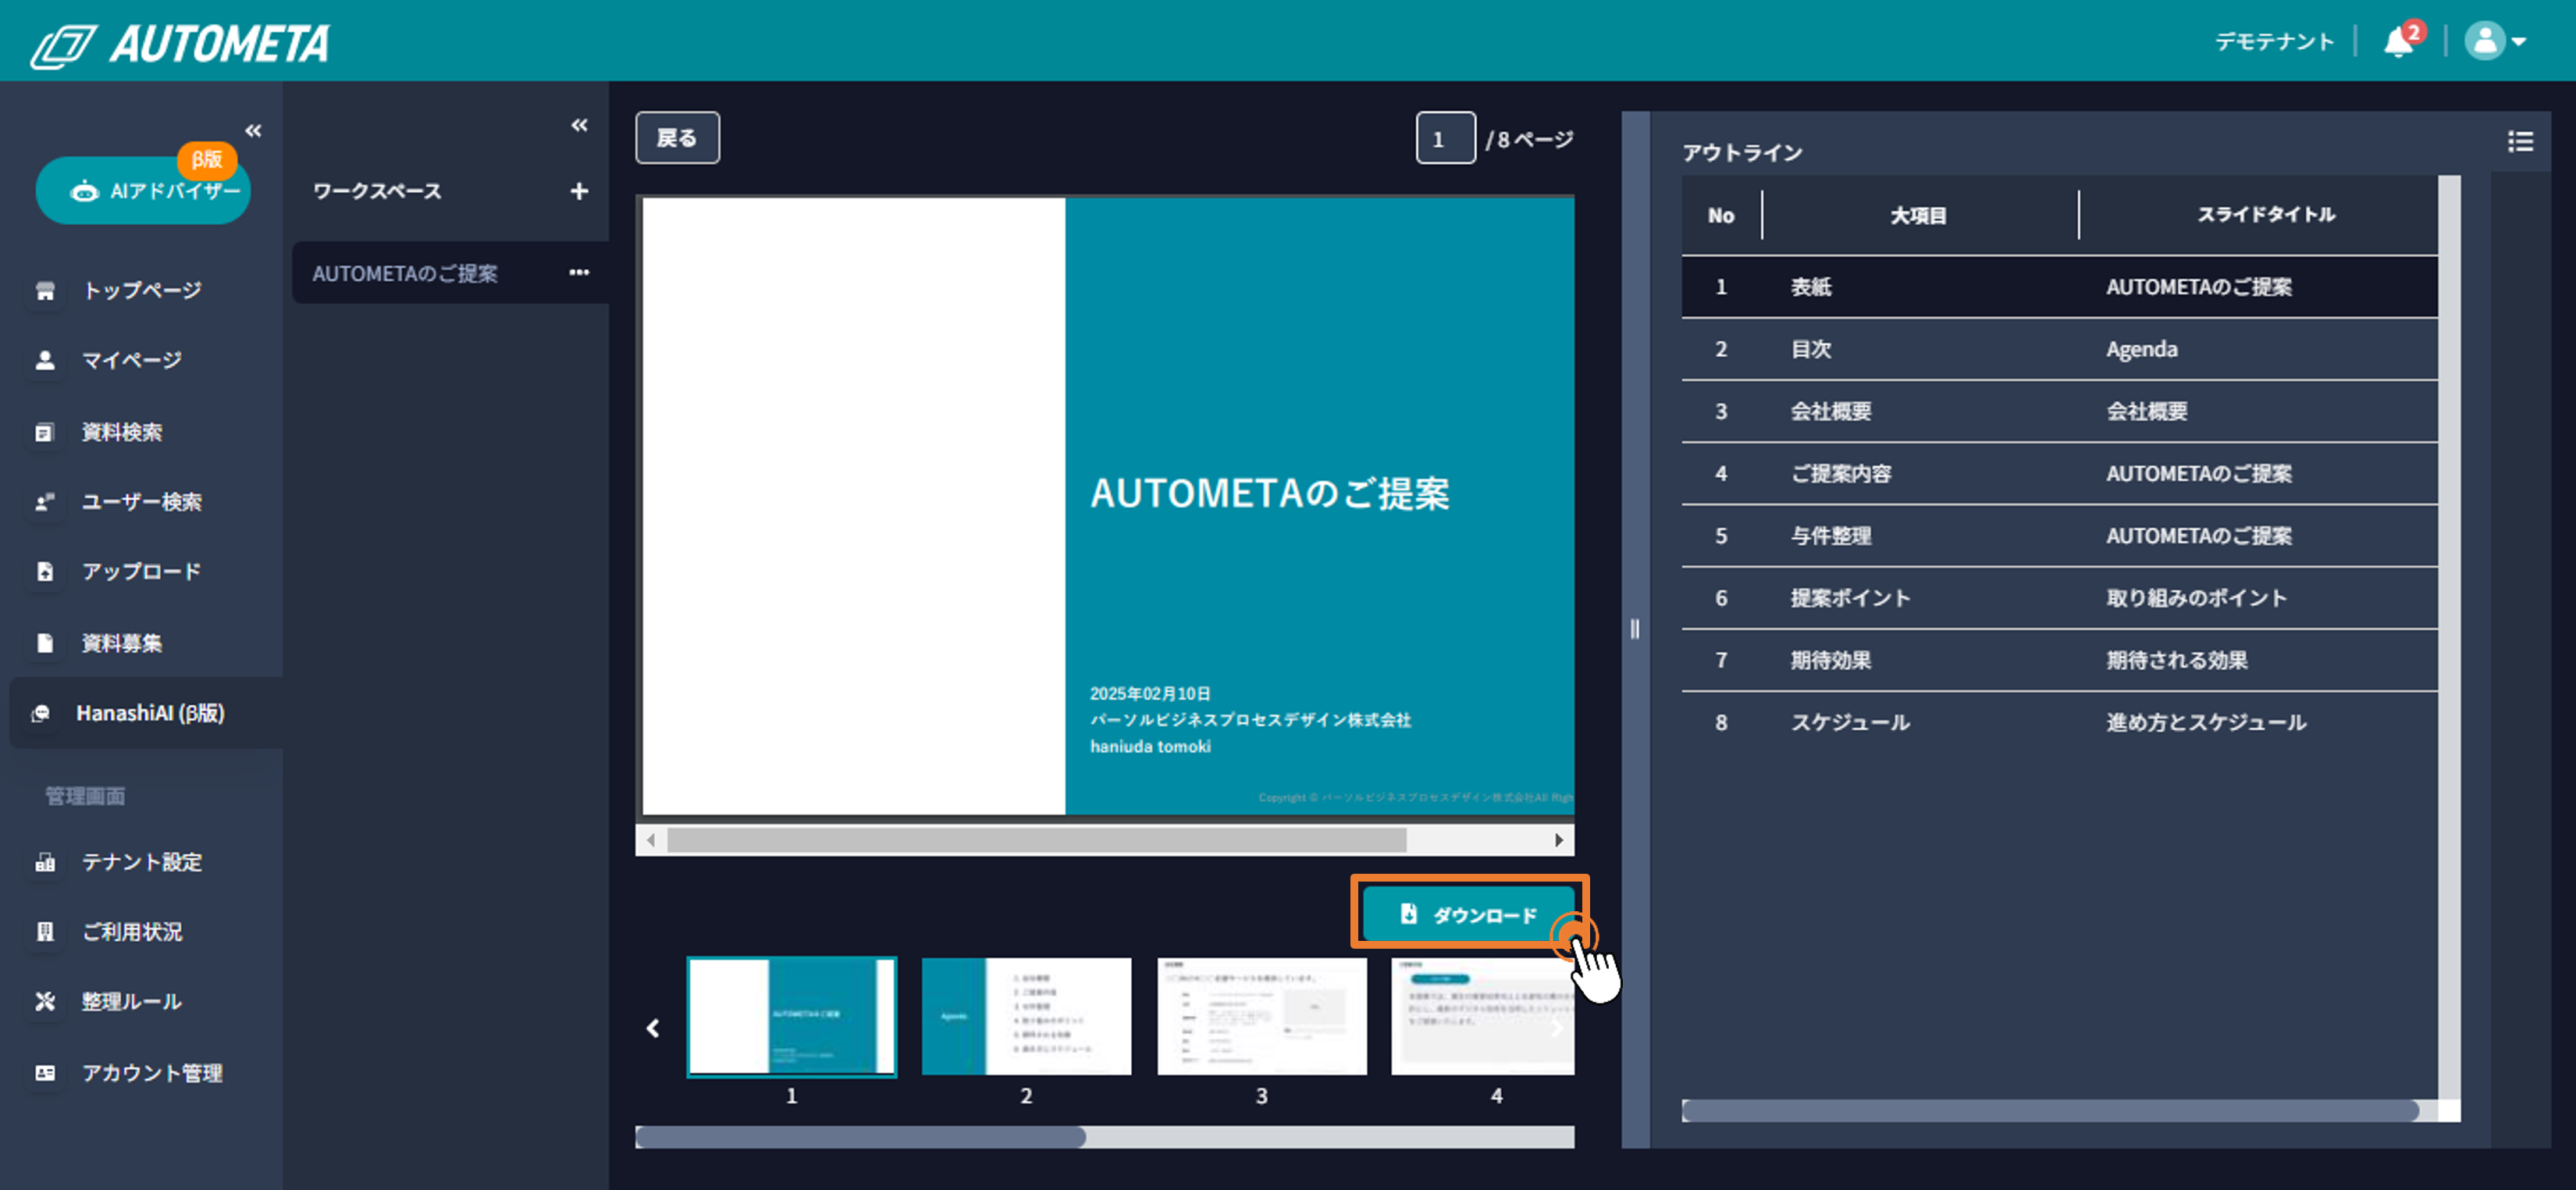
Task: Click the ご利用状況 usage icon
Action: click(x=45, y=932)
